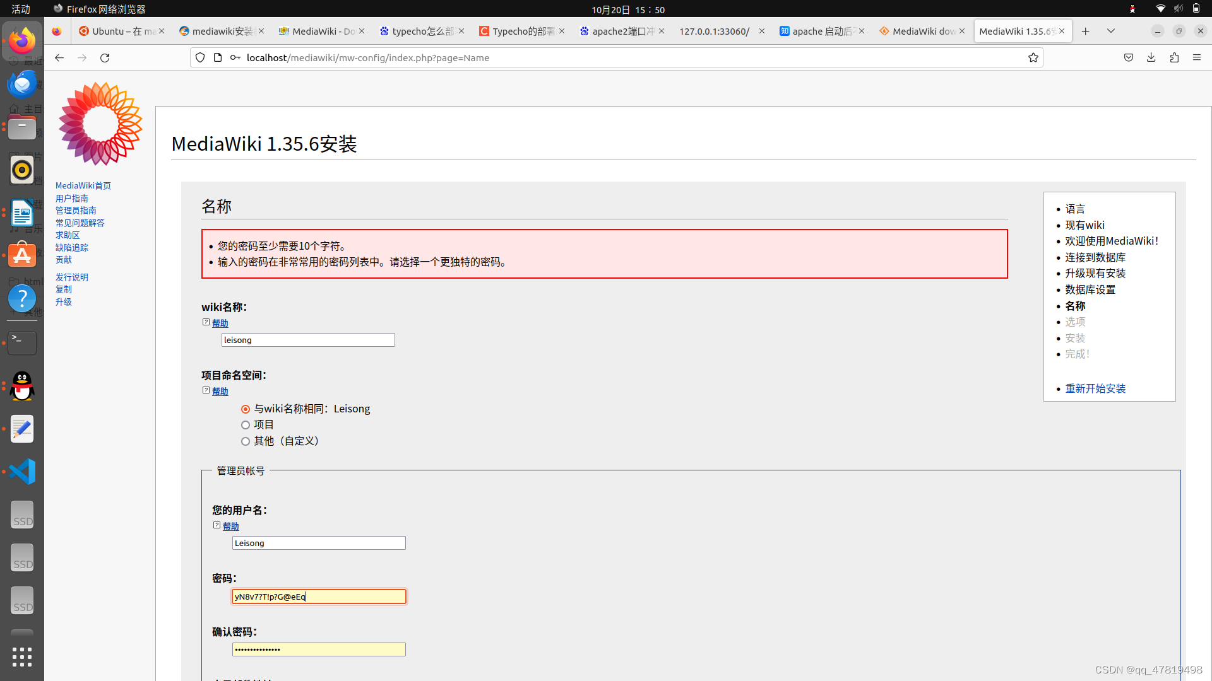Image resolution: width=1212 pixels, height=681 pixels.
Task: Open the extensions puzzle icon
Action: click(1174, 57)
